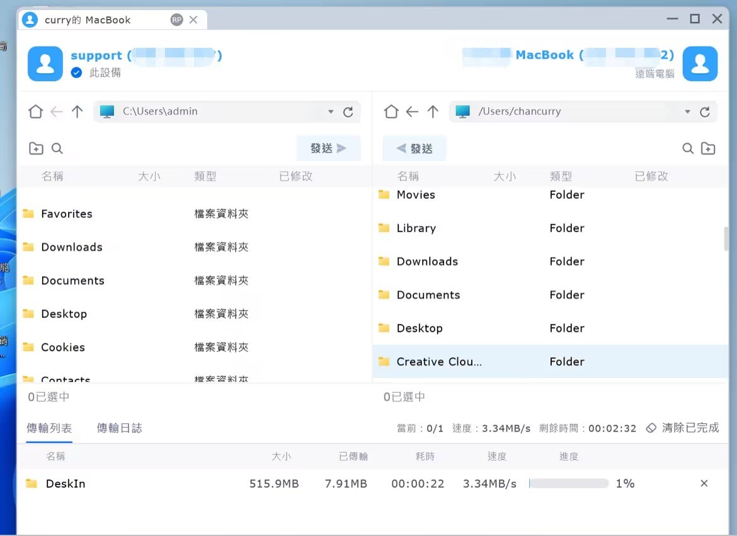This screenshot has height=536, width=737.
Task: Select local Downloads folder
Action: [194, 247]
